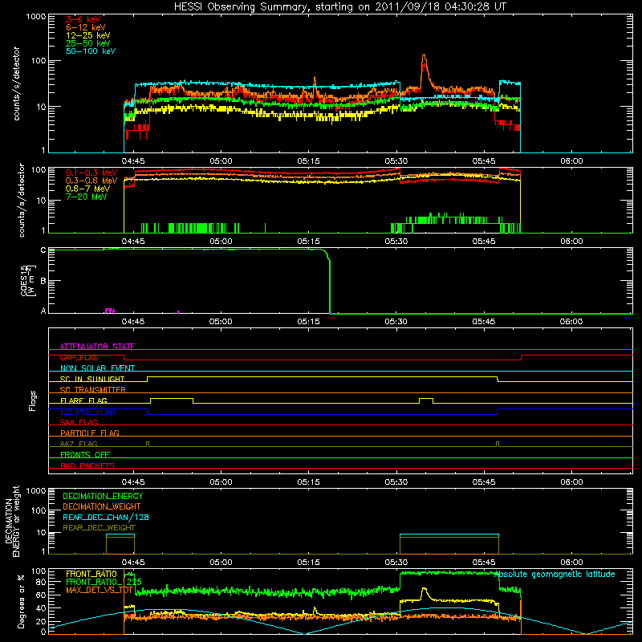The image size is (642, 642).
Task: Select the ATTENUATOR_STATE flag label
Action: (x=97, y=347)
